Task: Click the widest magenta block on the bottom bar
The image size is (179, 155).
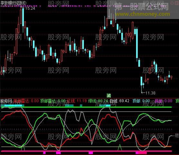Action: pyautogui.click(x=141, y=153)
